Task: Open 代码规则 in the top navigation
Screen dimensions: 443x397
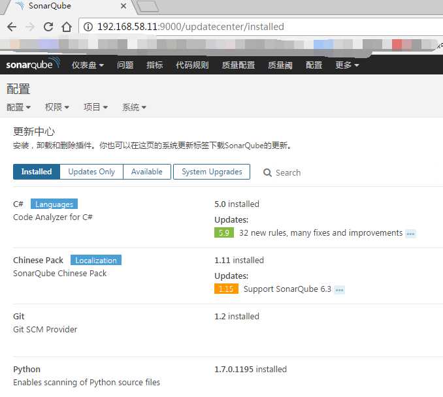Action: tap(192, 65)
